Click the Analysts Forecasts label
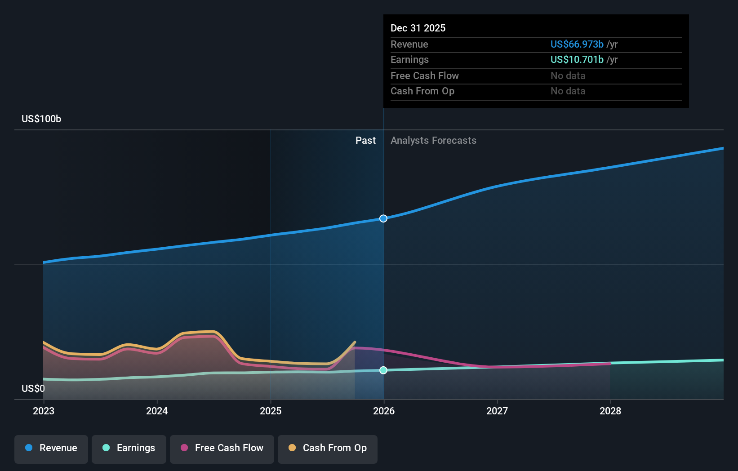738x471 pixels. [x=433, y=141]
